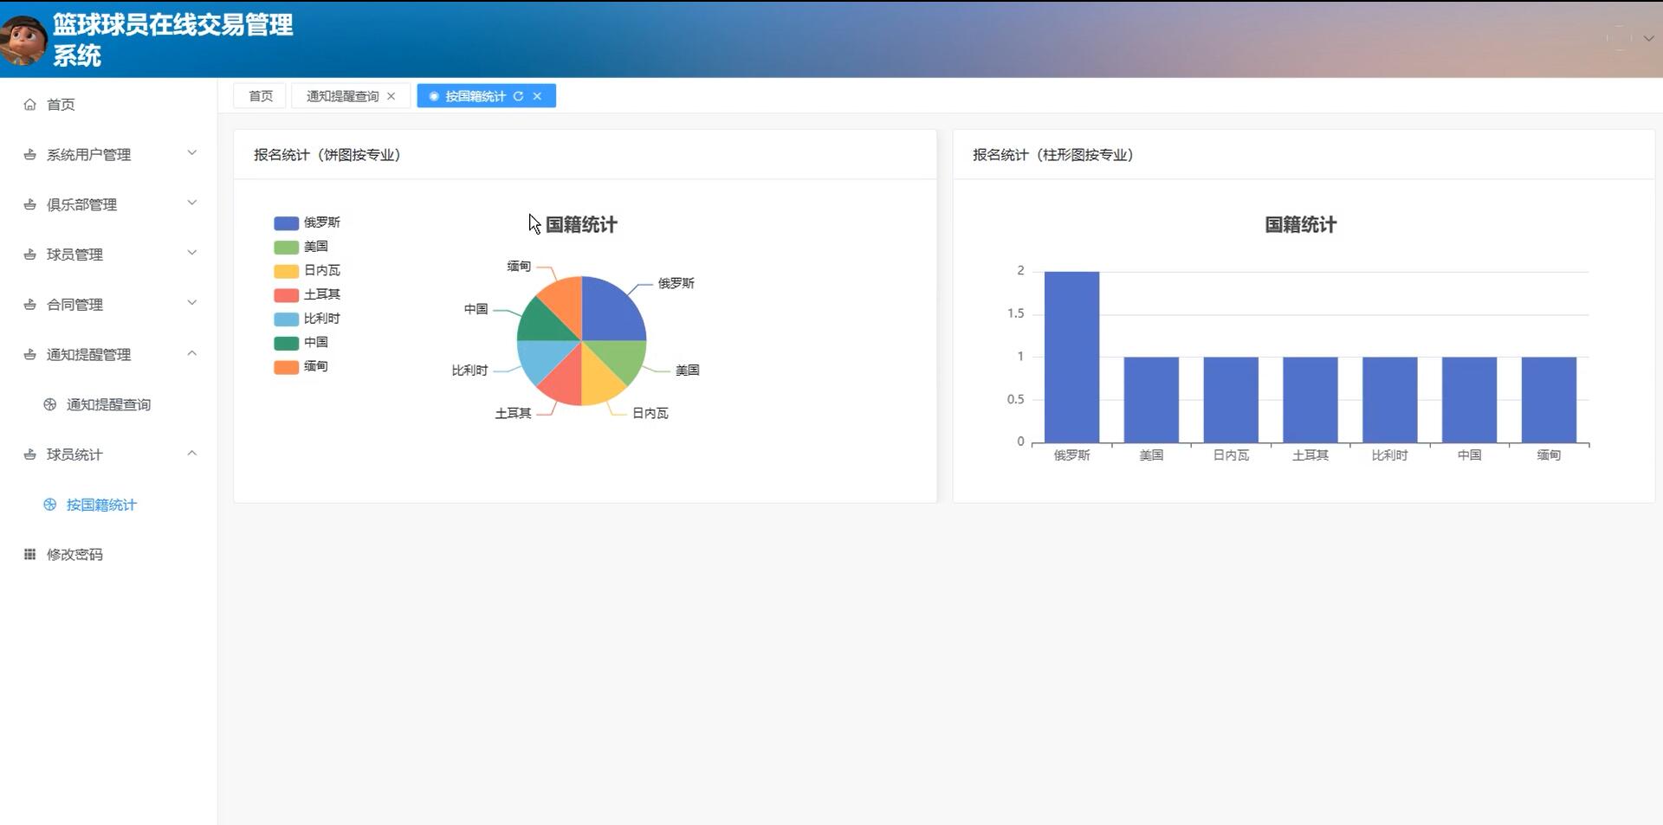
Task: Switch to the 首页 tab
Action: coord(260,96)
